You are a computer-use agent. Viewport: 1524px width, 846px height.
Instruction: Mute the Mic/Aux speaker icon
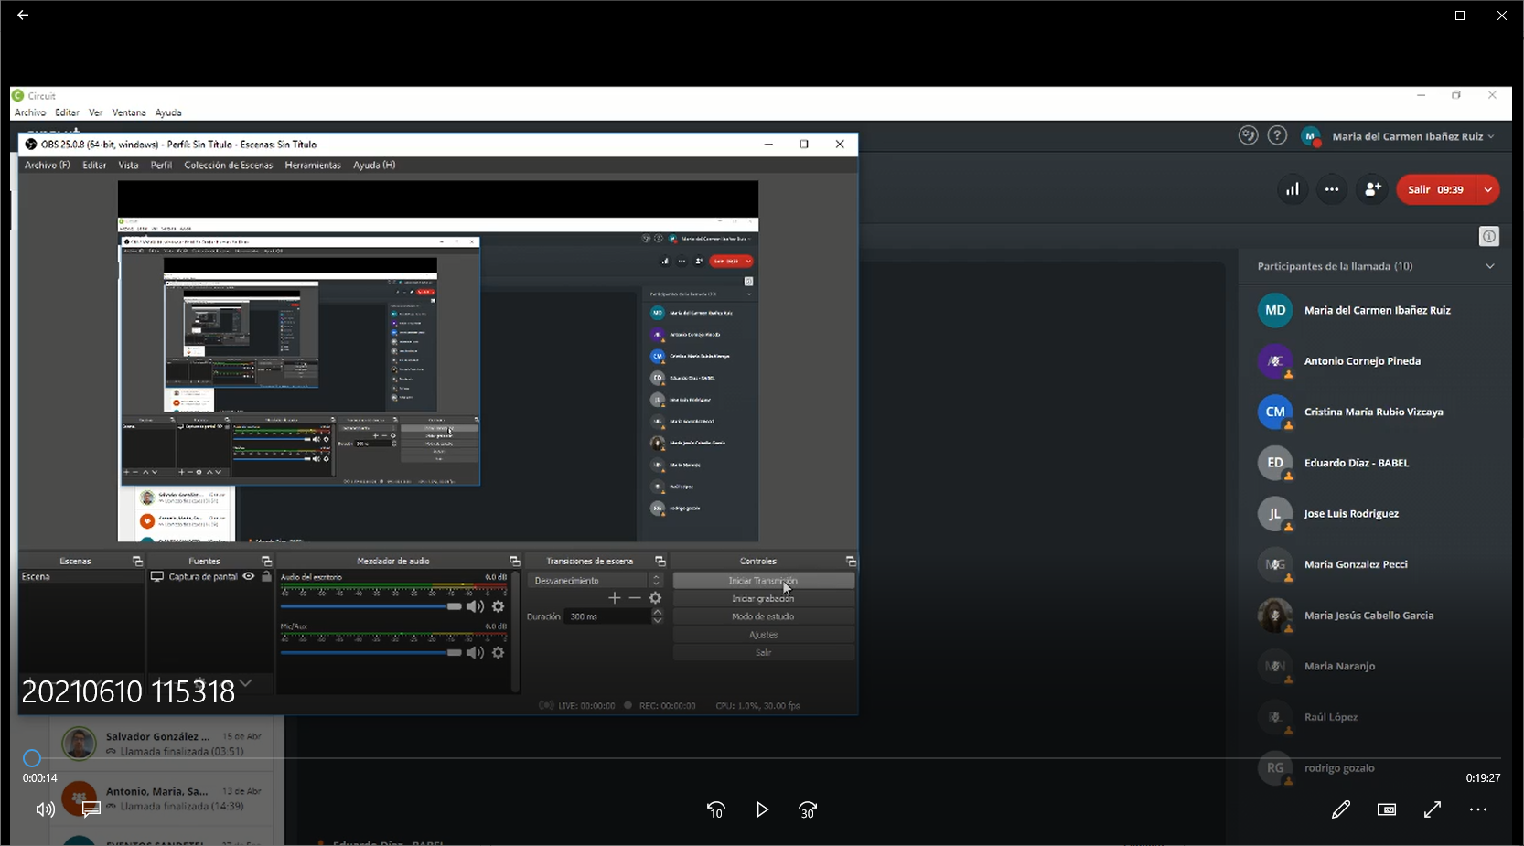pyautogui.click(x=475, y=652)
